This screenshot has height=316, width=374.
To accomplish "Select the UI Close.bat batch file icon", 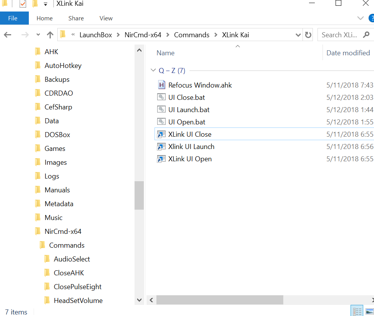I will (x=161, y=97).
